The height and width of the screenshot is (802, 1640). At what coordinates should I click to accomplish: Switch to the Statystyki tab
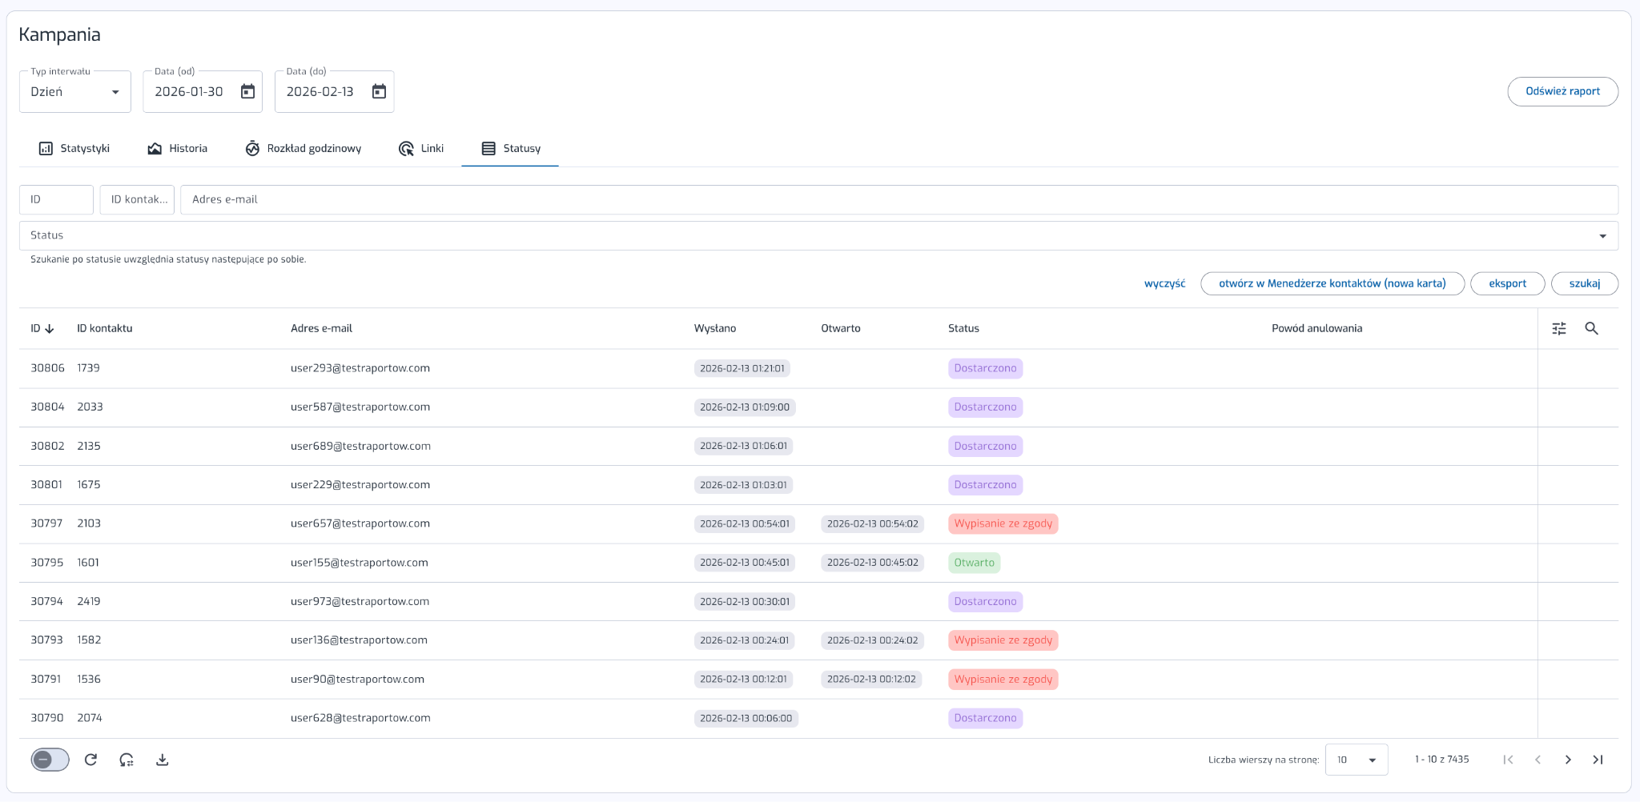coord(74,149)
